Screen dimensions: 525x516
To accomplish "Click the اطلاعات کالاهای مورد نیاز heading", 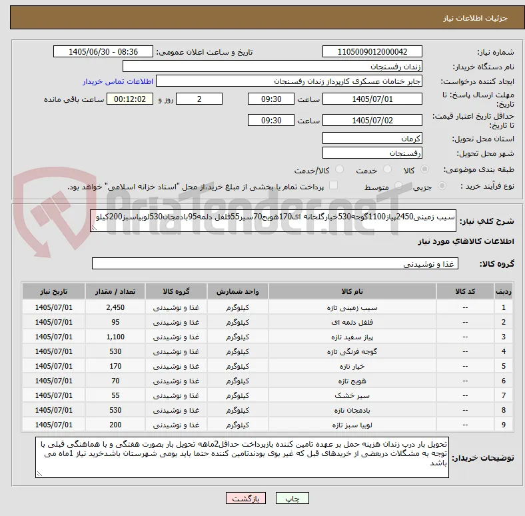I will click(x=466, y=241).
